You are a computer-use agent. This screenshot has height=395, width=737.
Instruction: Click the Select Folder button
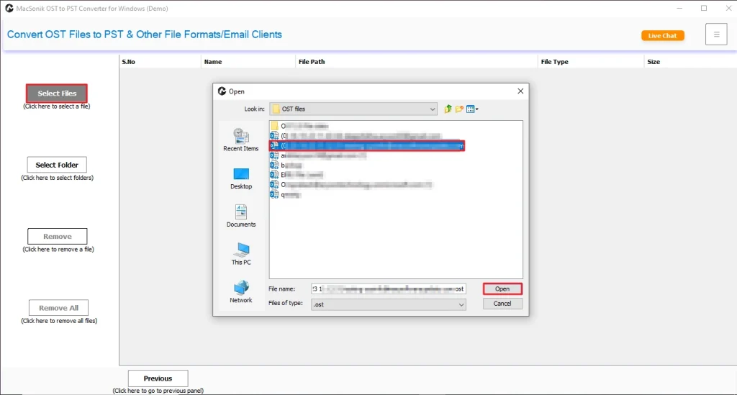tap(57, 165)
